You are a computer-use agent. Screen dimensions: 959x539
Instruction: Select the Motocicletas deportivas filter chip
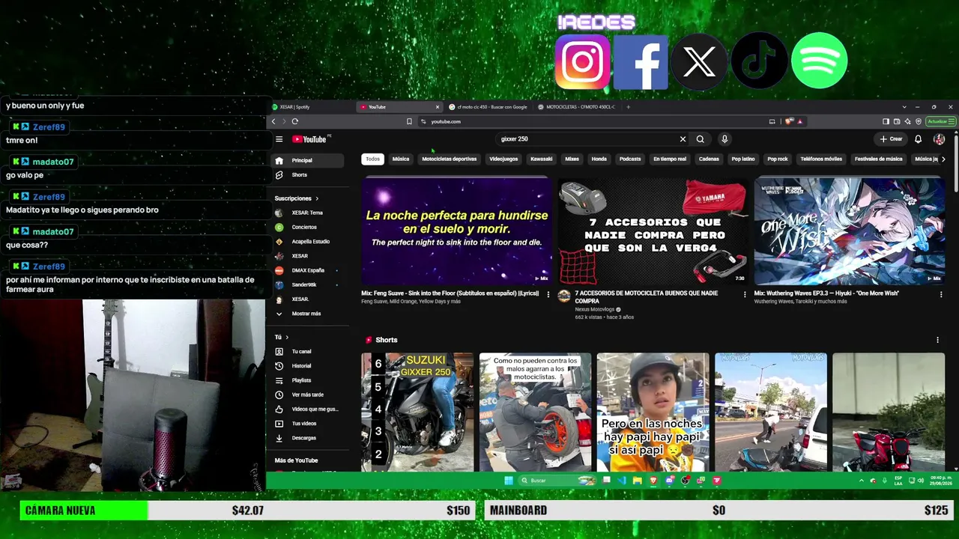pyautogui.click(x=450, y=159)
